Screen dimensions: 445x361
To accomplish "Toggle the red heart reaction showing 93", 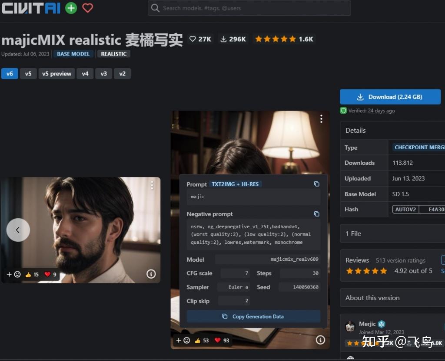I will click(x=218, y=340).
